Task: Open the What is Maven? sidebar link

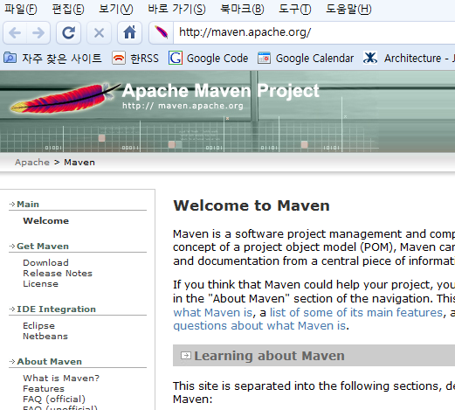Action: [x=61, y=379]
